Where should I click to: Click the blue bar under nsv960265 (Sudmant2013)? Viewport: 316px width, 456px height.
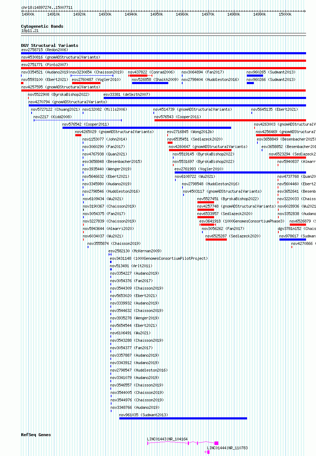(255, 76)
